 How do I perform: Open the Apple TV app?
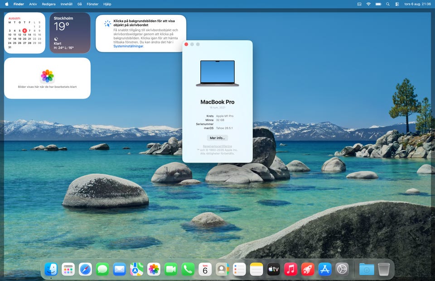(x=274, y=269)
